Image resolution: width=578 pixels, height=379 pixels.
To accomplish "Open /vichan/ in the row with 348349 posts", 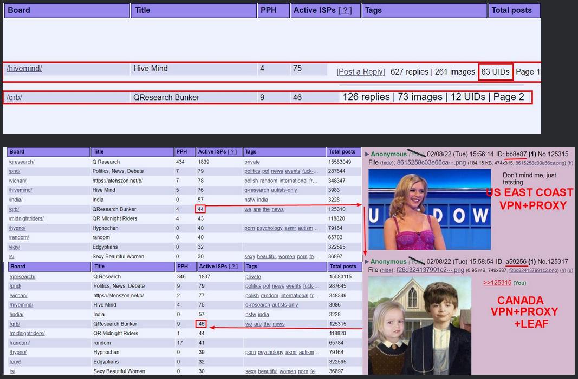I will [18, 296].
